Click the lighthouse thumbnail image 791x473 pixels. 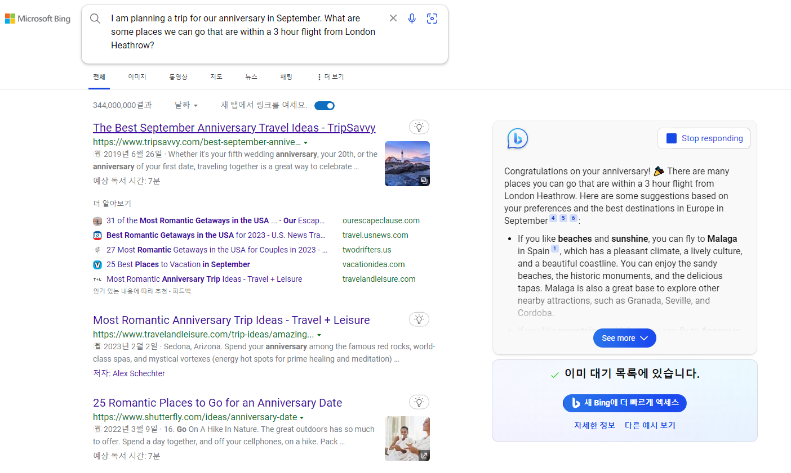click(407, 164)
